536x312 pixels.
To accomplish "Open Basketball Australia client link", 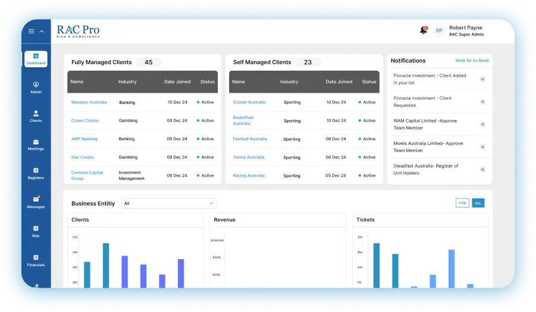I will tap(243, 121).
